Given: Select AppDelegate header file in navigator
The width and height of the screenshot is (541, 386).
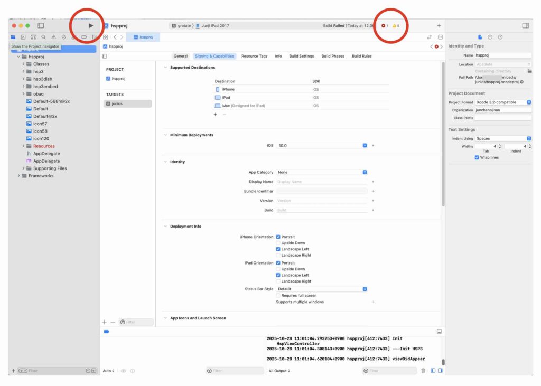Looking at the screenshot, I should 46,154.
